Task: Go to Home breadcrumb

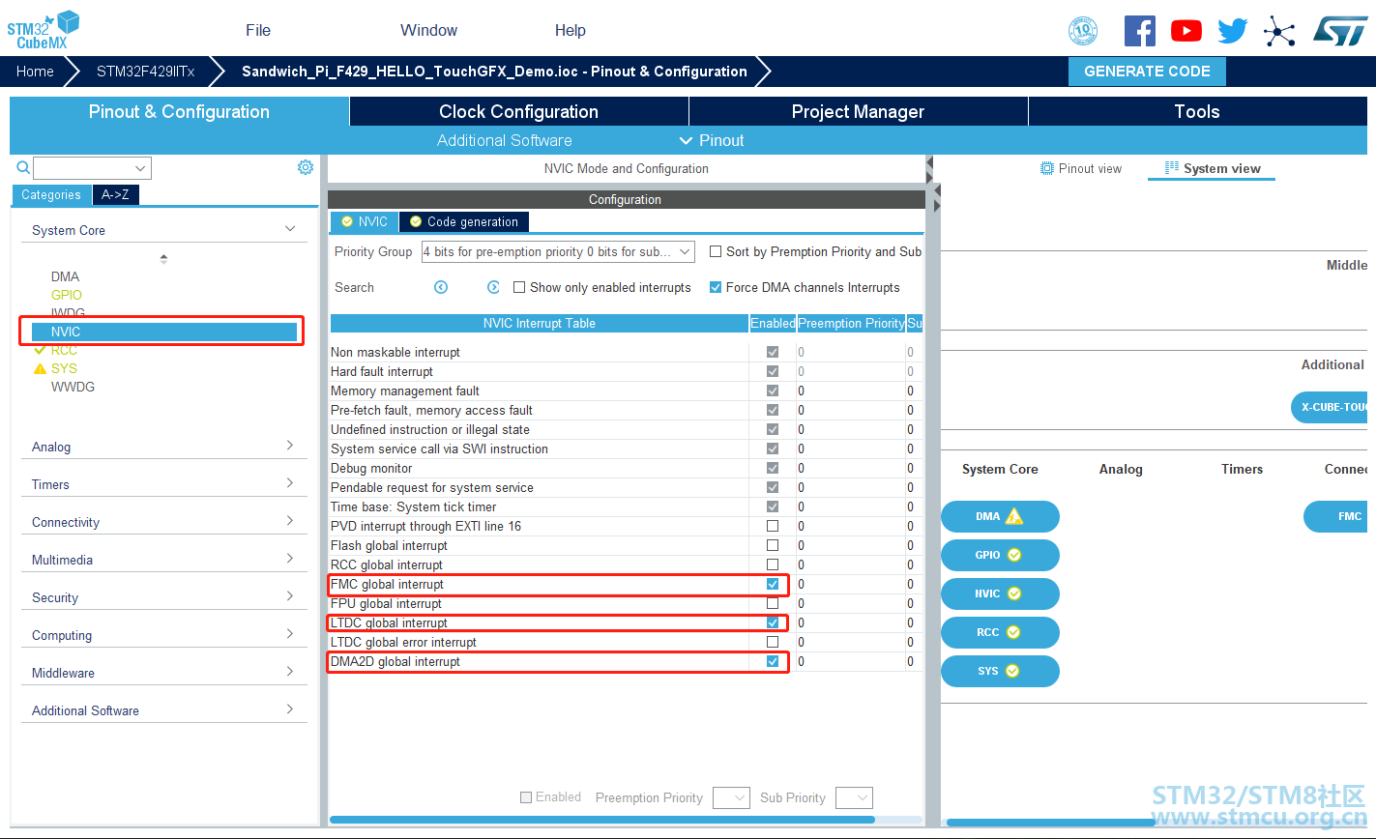Action: 35,72
